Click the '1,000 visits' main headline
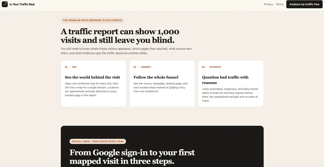This screenshot has width=324, height=167. click(120, 36)
